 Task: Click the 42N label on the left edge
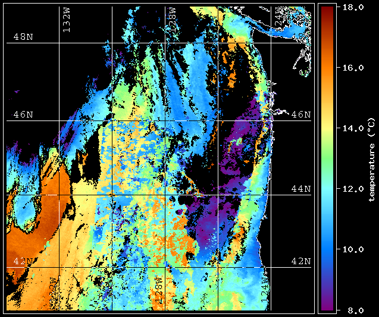[x=23, y=261]
